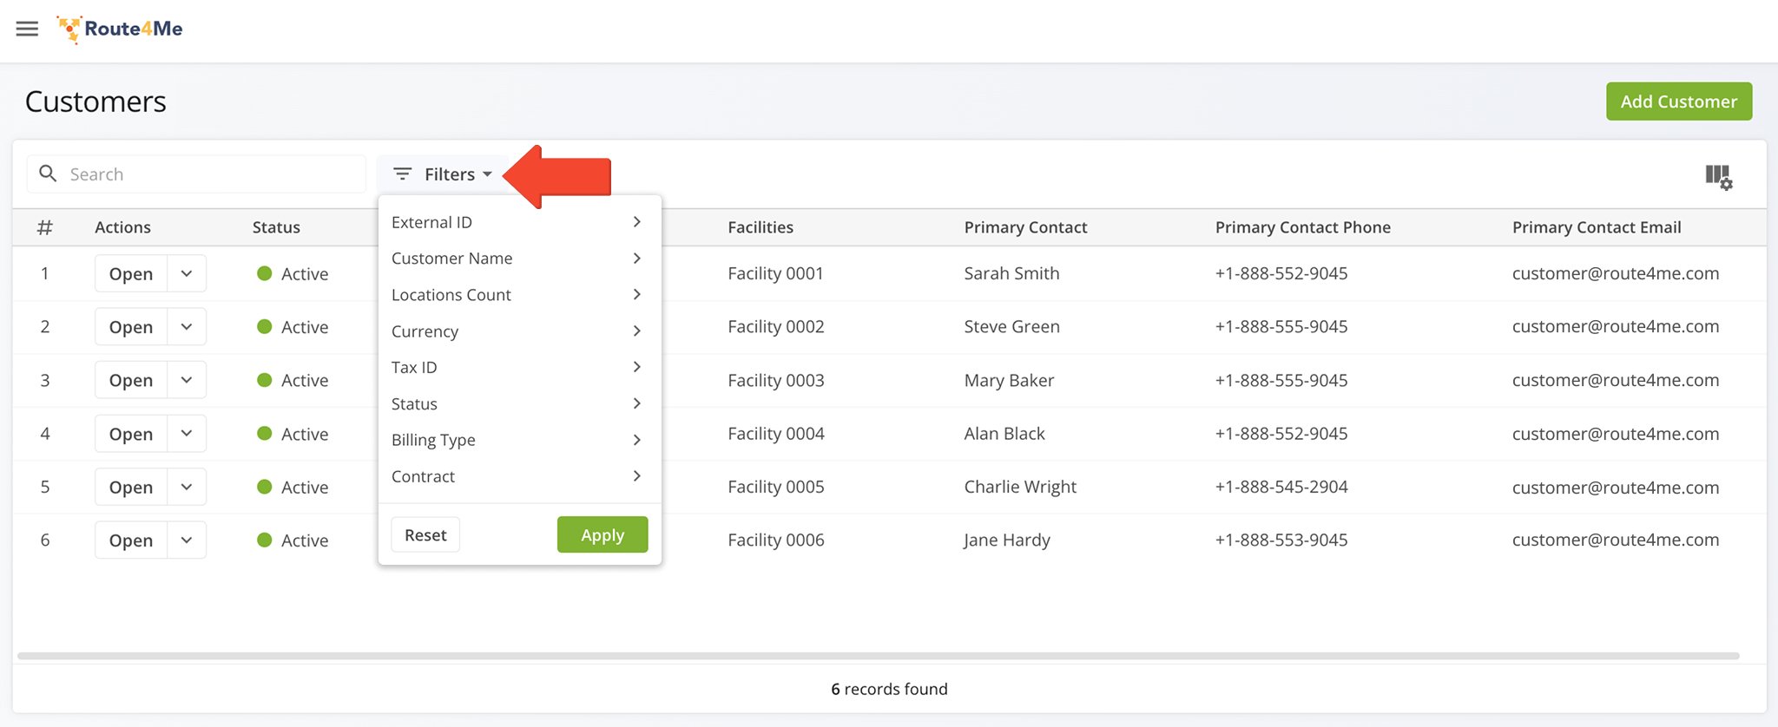Open the row 1 action dropdown arrow
Screen dimensions: 1778x727
point(187,273)
